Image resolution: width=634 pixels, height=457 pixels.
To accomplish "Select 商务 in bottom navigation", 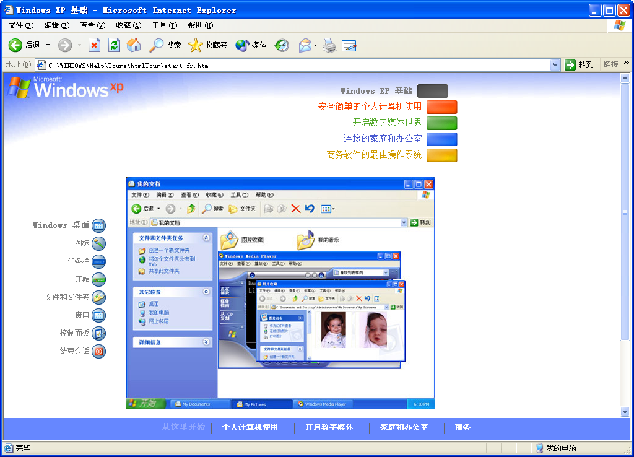I will click(x=462, y=427).
